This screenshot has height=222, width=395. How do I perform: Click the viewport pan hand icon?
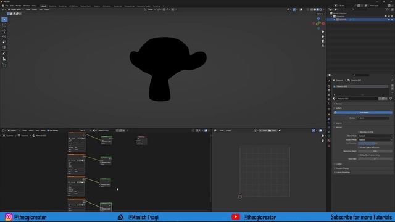[323, 36]
